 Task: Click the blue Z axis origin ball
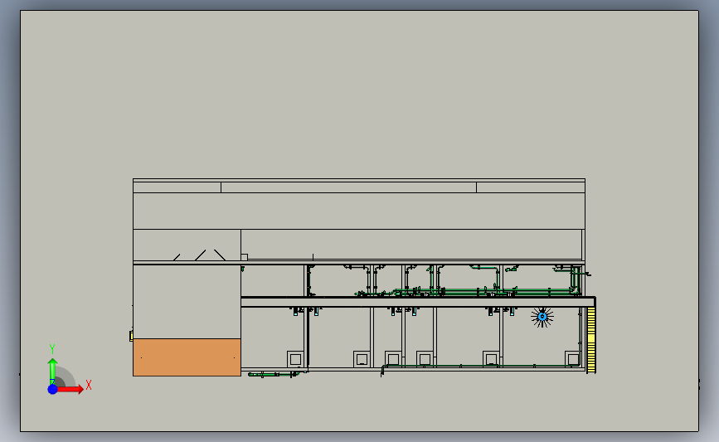coord(52,389)
